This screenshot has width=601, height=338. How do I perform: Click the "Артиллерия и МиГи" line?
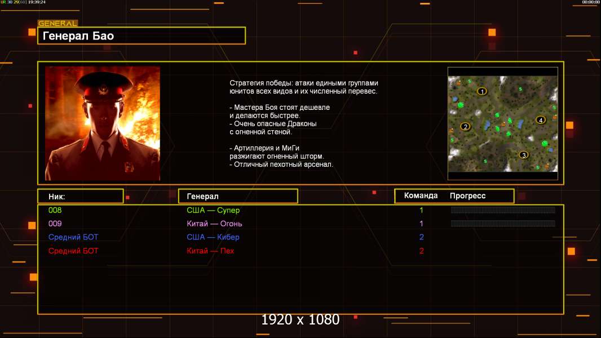(x=264, y=148)
